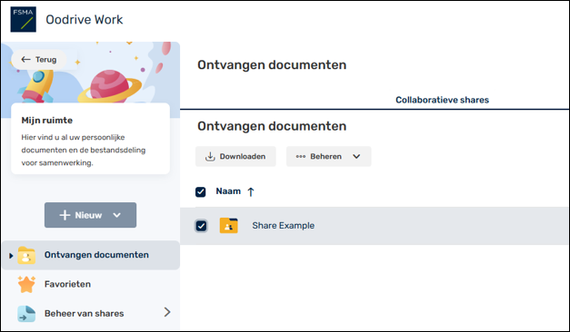Viewport: 570px width, 332px height.
Task: Download selection with Downloaden button
Action: 235,157
